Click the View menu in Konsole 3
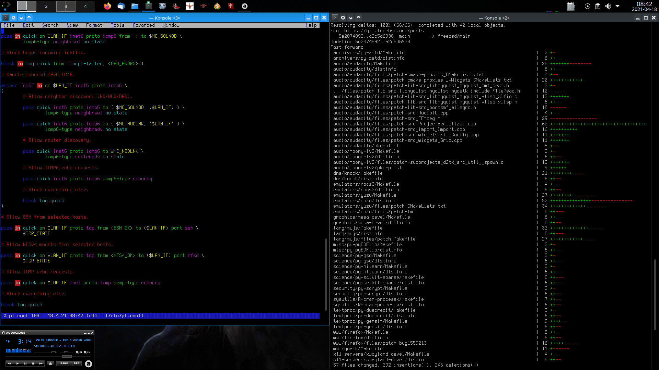This screenshot has width=659, height=370. [x=72, y=25]
